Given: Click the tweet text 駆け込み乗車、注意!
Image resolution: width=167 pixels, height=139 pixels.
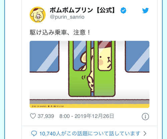Looking at the screenshot, I should [x=60, y=32].
